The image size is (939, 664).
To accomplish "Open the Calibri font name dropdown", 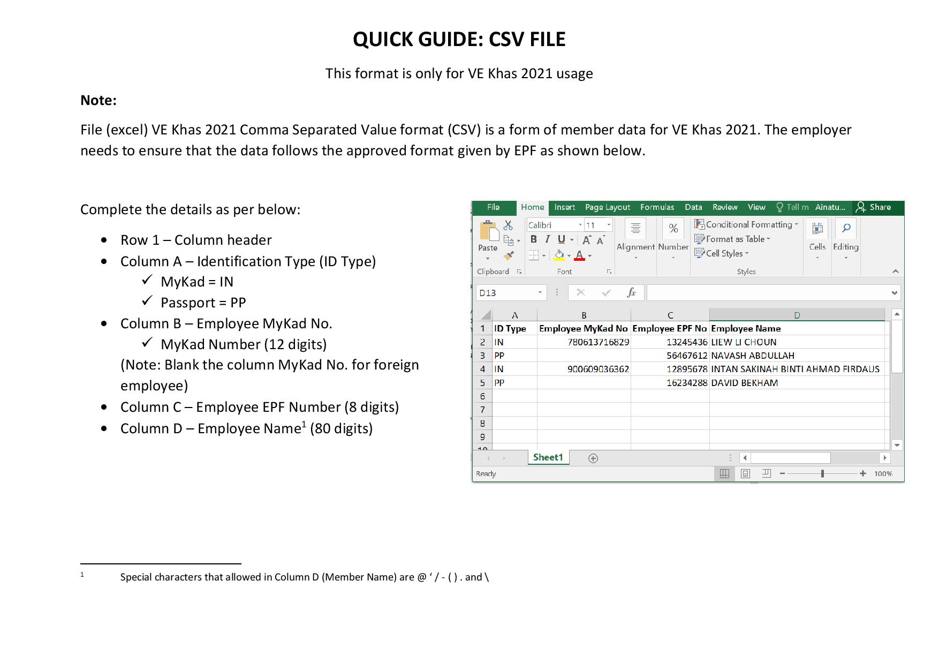I will (555, 225).
